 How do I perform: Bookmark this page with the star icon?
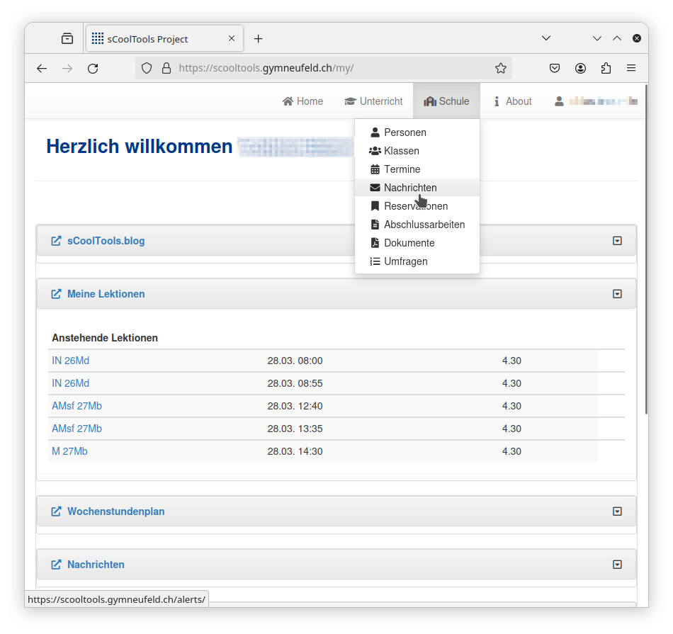coord(501,68)
